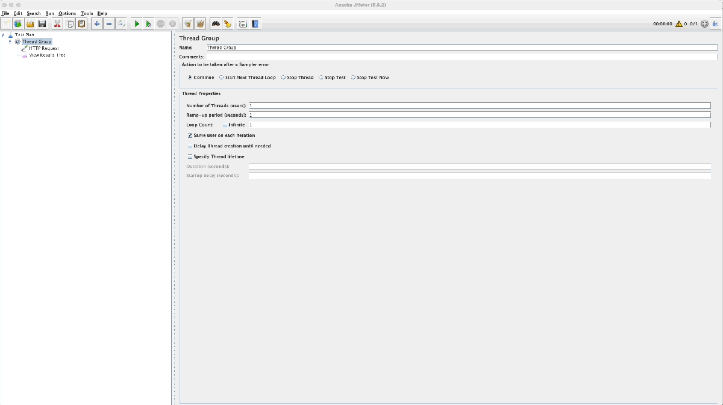Open the Search menu
723x405 pixels.
click(34, 13)
